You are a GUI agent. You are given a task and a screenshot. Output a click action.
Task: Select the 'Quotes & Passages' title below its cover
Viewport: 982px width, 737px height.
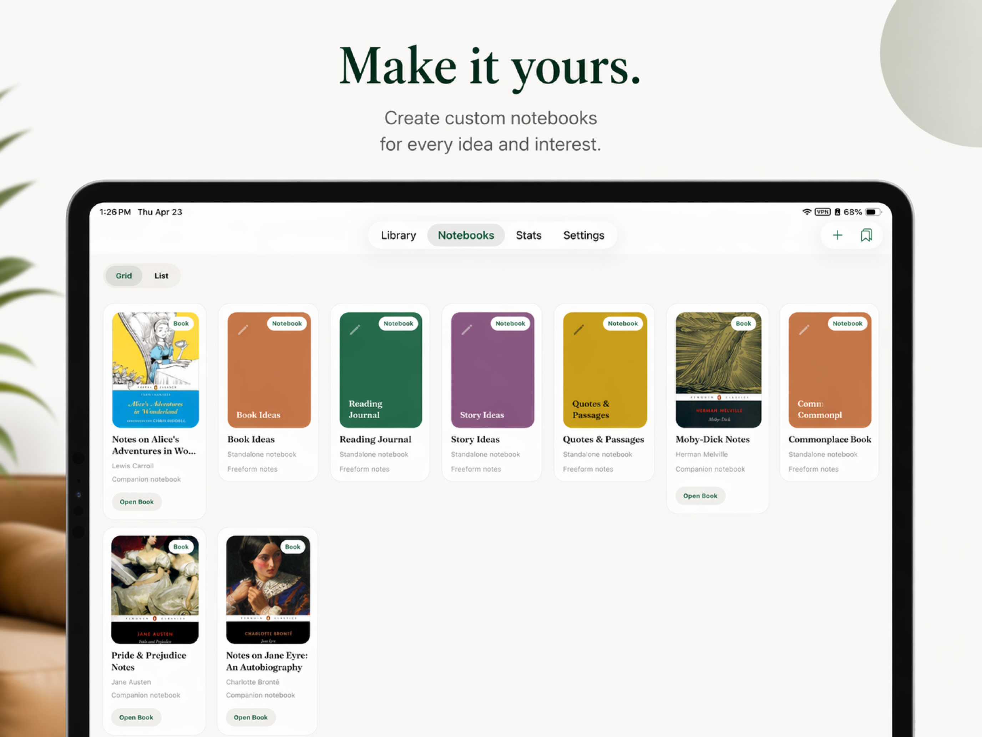pyautogui.click(x=603, y=439)
